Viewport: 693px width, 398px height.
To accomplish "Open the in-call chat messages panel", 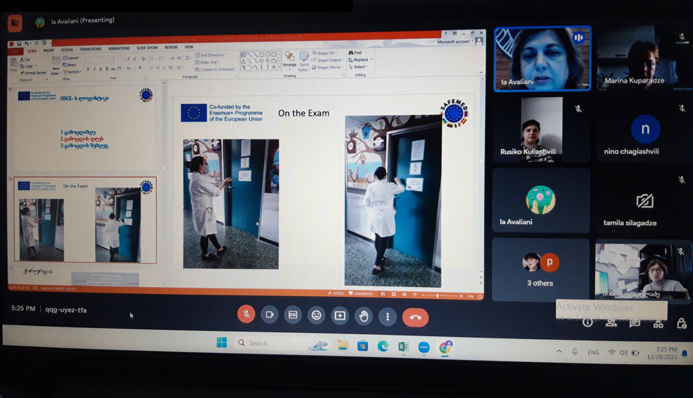I will (x=635, y=322).
